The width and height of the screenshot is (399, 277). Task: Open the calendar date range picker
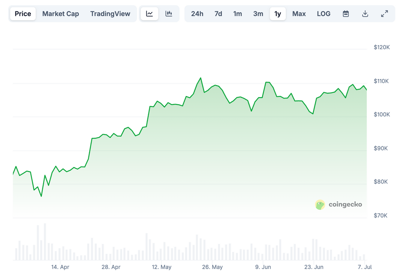[x=346, y=14]
